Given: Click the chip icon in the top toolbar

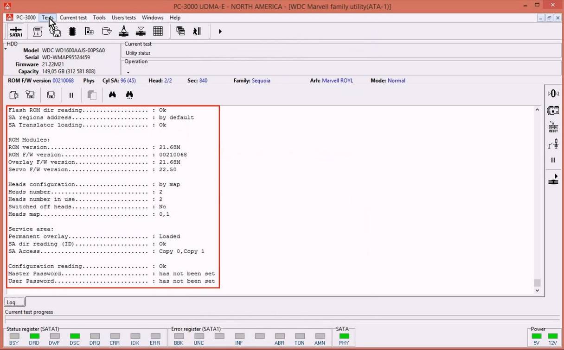Looking at the screenshot, I should coord(72,31).
